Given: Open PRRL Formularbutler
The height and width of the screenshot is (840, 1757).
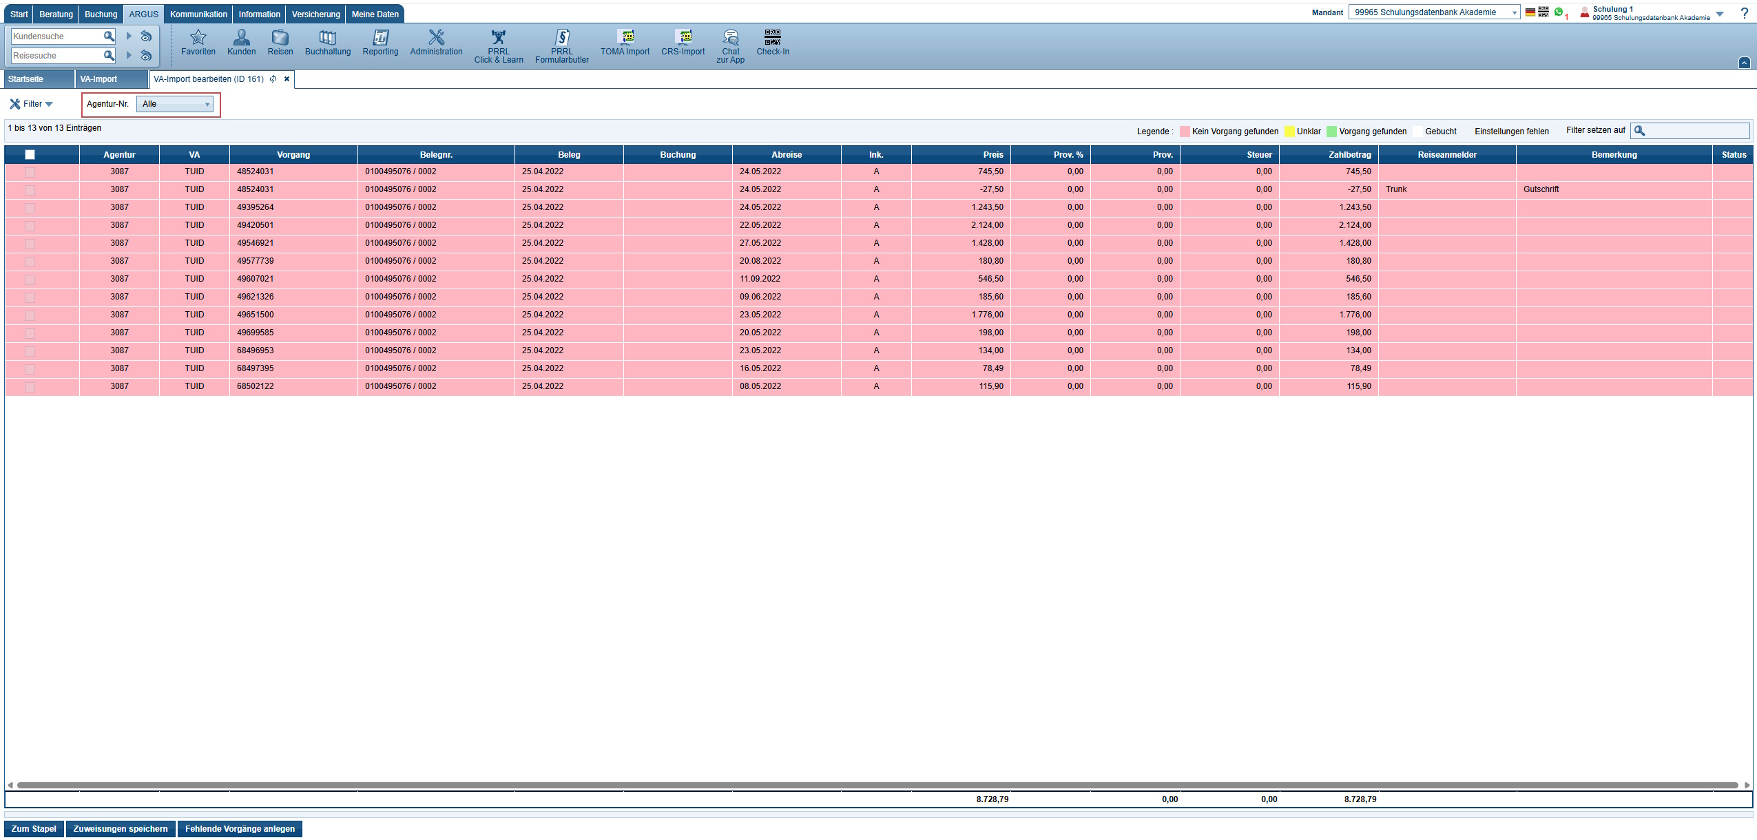Looking at the screenshot, I should click(562, 46).
